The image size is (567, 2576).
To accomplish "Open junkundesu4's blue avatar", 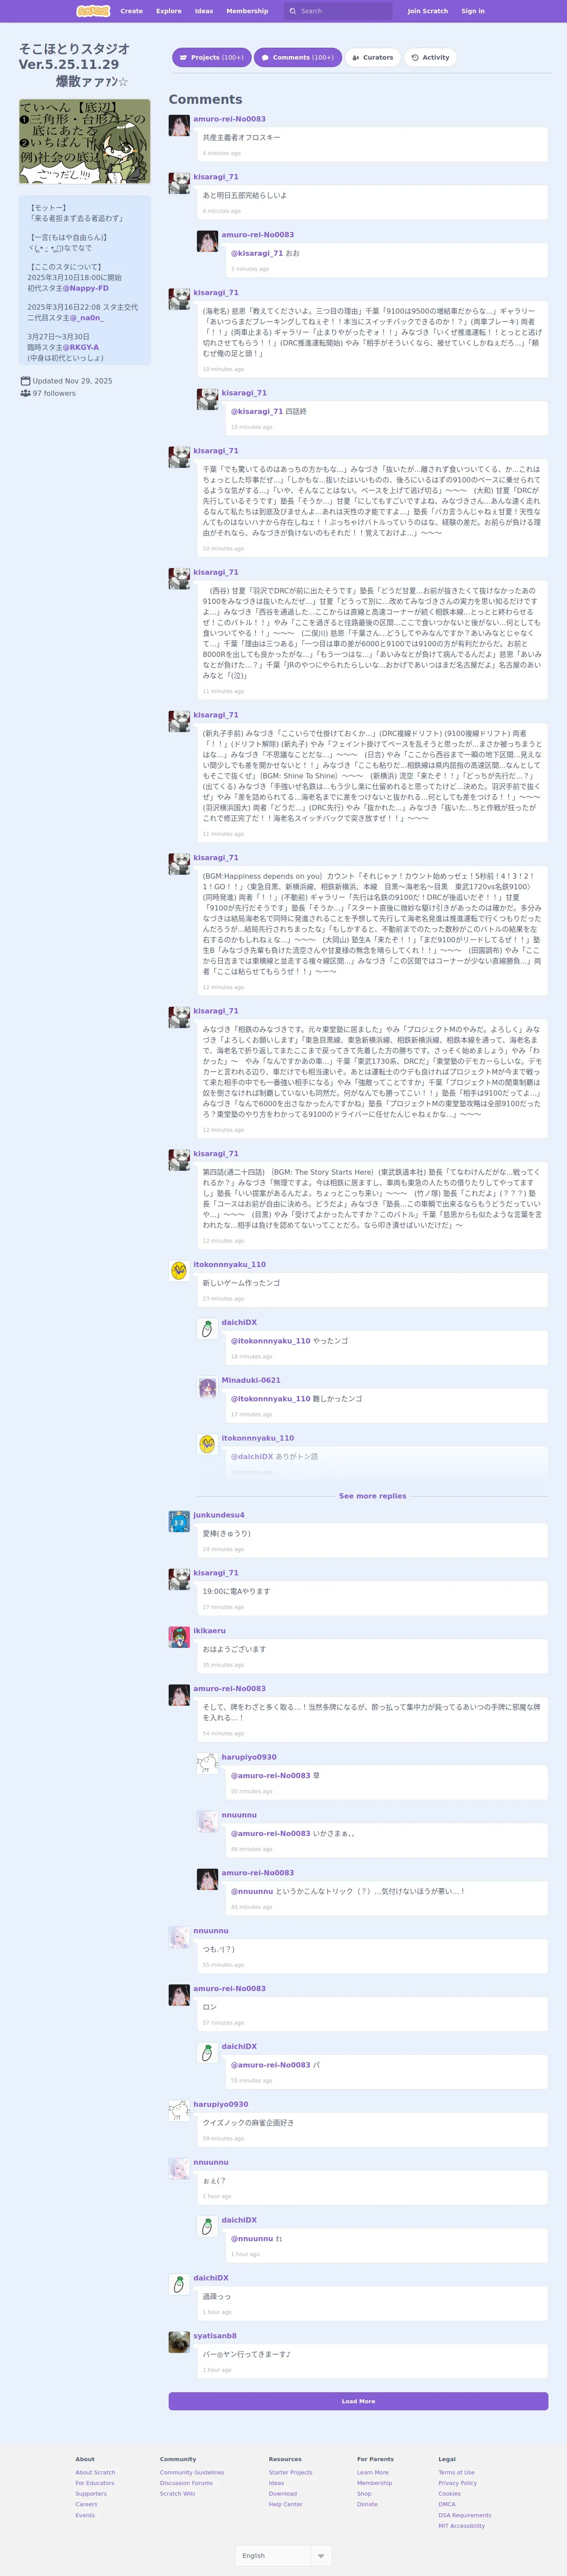I will click(x=179, y=1521).
